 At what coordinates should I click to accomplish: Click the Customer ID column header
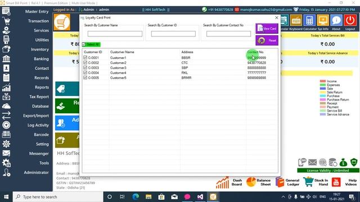[x=93, y=52]
